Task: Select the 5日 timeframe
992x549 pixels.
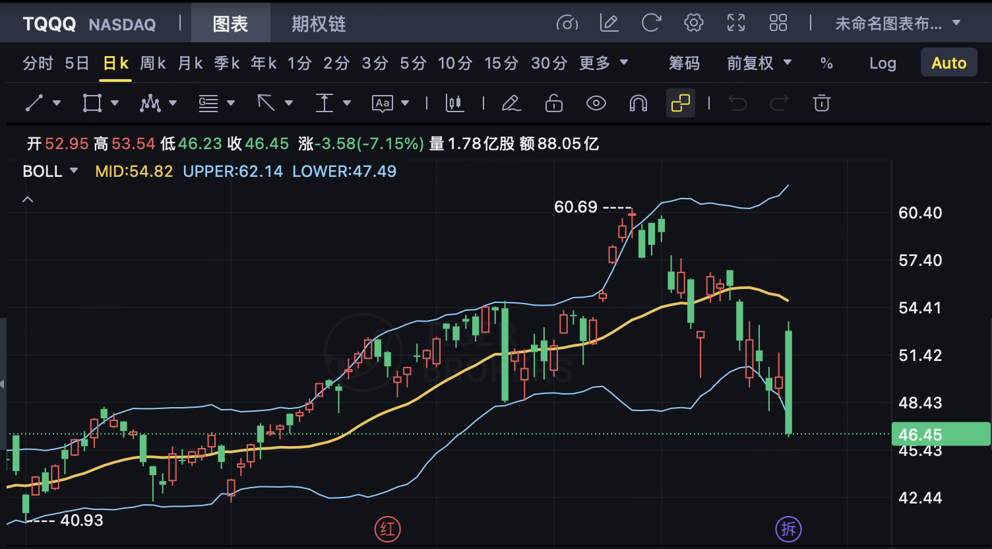Action: [77, 63]
